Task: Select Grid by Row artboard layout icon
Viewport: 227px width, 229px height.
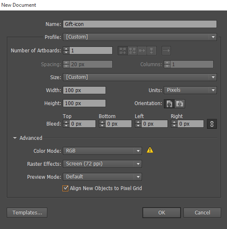Action: [x=123, y=51]
